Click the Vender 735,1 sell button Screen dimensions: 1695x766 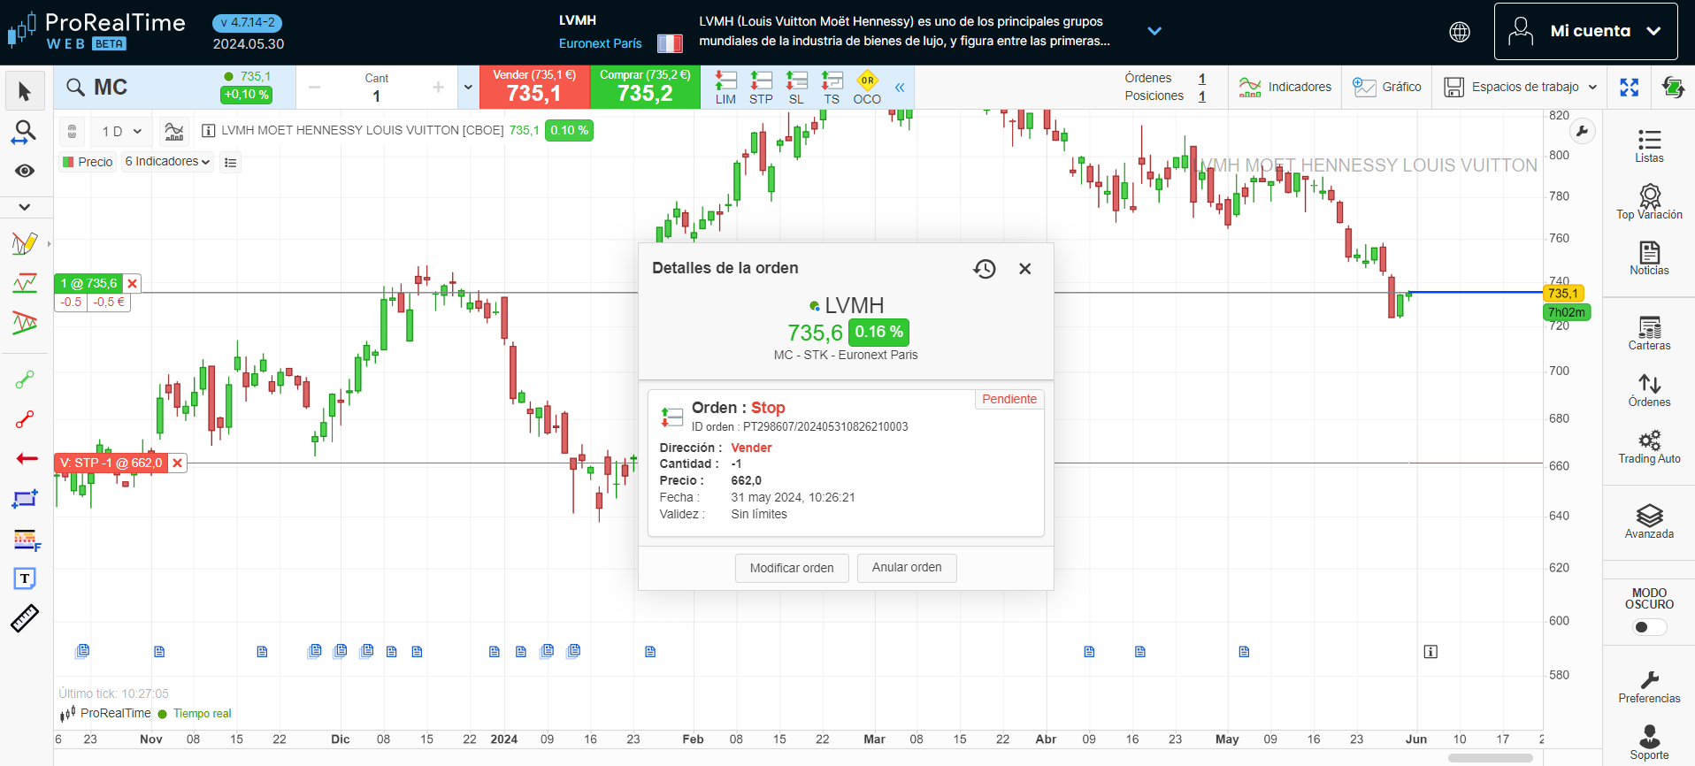(534, 87)
